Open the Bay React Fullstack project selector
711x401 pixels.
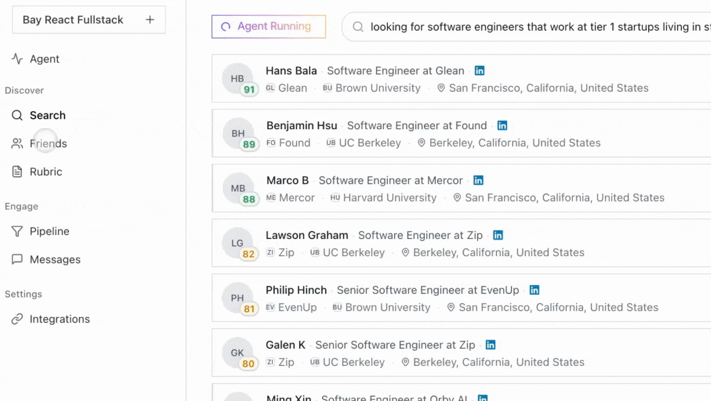[x=73, y=20]
